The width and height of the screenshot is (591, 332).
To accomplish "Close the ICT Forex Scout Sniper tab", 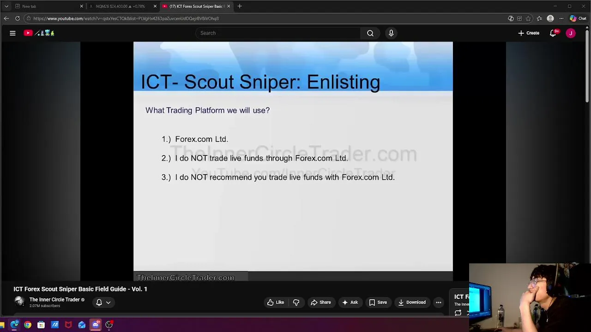I will (x=229, y=6).
